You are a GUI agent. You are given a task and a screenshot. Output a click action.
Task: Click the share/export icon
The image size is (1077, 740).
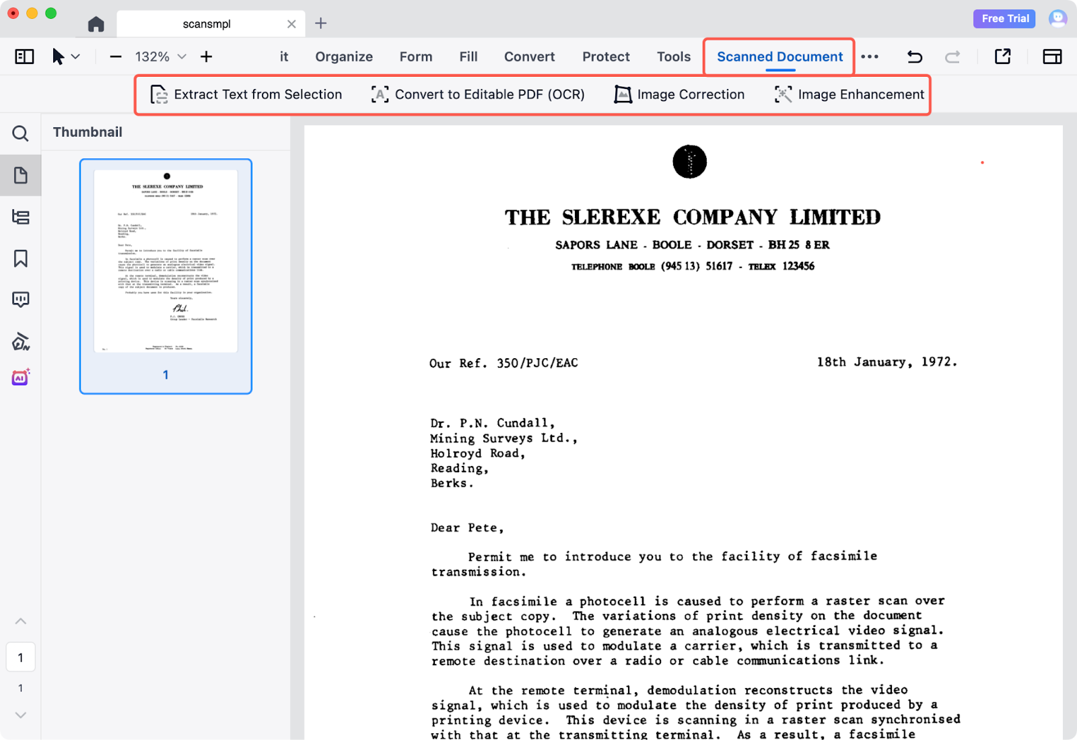point(1002,57)
